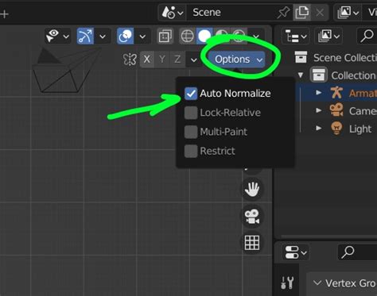Open the scene browse icon dropdown
The width and height of the screenshot is (377, 296).
pyautogui.click(x=172, y=13)
